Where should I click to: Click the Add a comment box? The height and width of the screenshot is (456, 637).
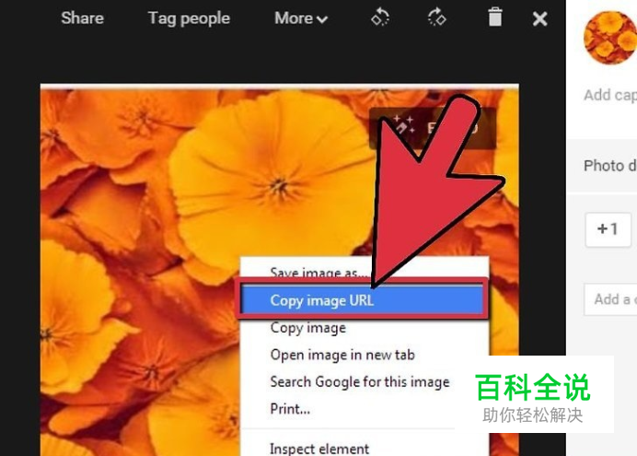pos(610,299)
